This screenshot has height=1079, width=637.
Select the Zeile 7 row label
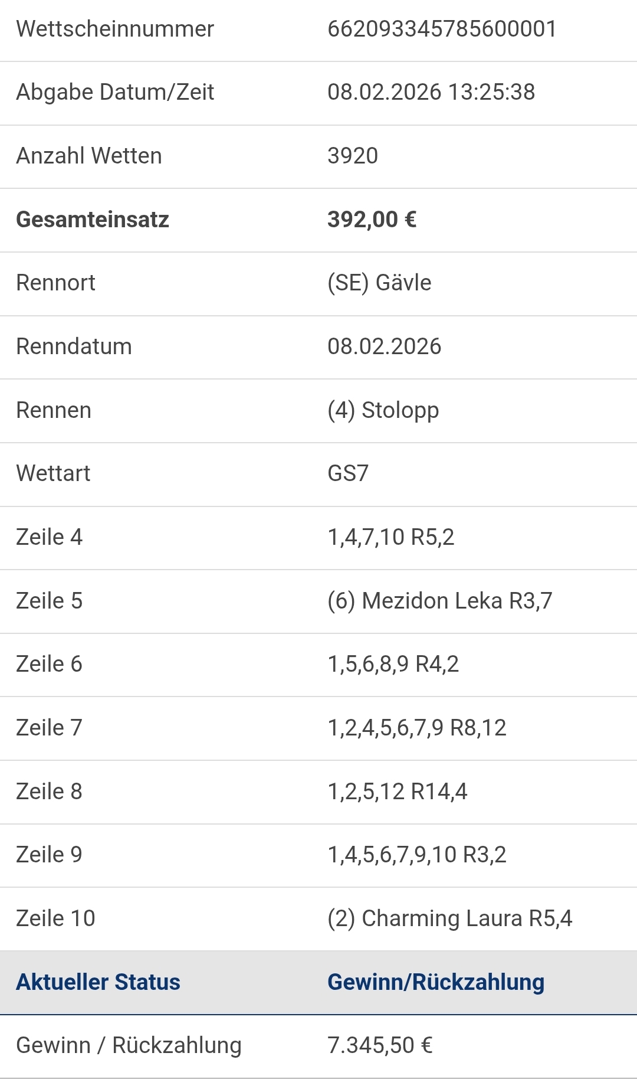pyautogui.click(x=49, y=728)
